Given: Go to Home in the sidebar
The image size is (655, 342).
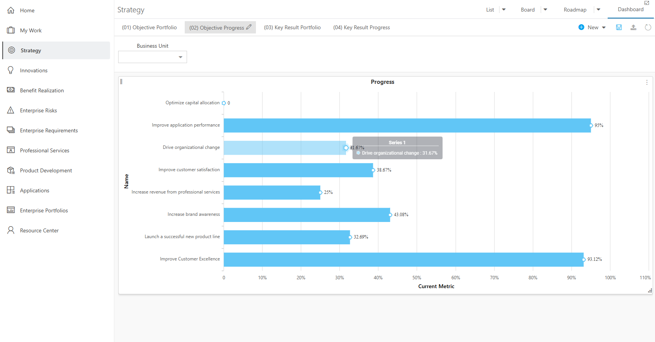Looking at the screenshot, I should [x=56, y=10].
